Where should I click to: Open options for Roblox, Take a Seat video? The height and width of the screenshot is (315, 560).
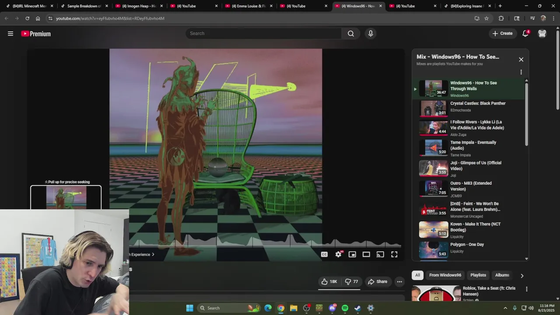point(526,289)
